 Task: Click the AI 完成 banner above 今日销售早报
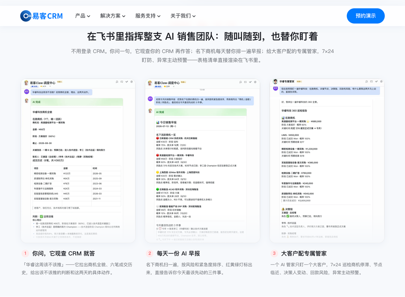pos(201,112)
